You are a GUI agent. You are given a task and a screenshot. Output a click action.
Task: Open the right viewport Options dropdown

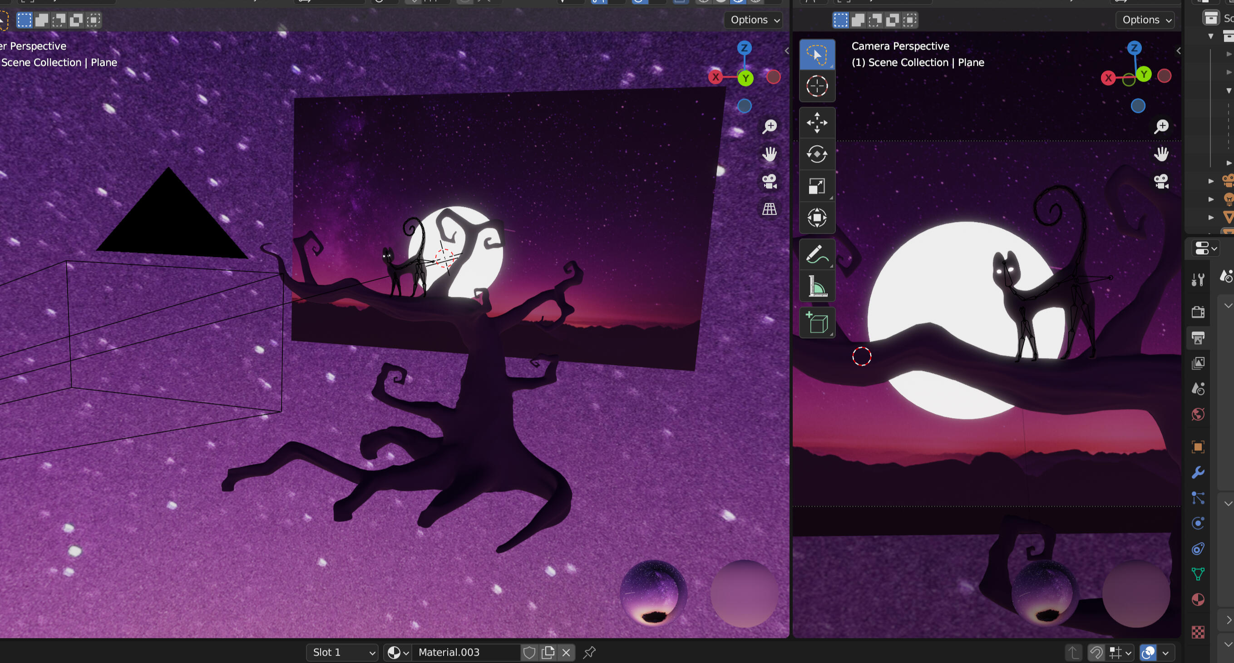(x=1146, y=20)
